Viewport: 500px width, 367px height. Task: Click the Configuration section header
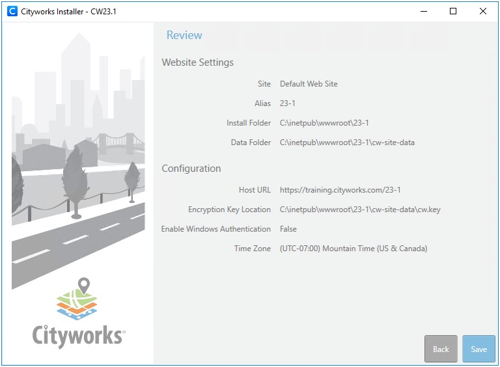(x=191, y=169)
